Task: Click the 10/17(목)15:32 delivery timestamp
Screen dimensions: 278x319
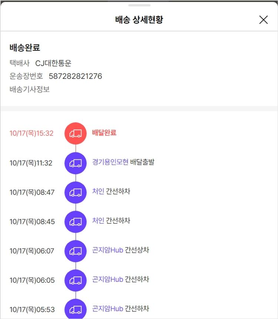Action: click(x=32, y=133)
